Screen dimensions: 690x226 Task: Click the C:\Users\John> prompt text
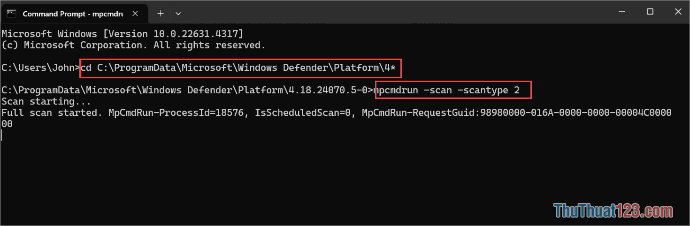click(x=40, y=68)
